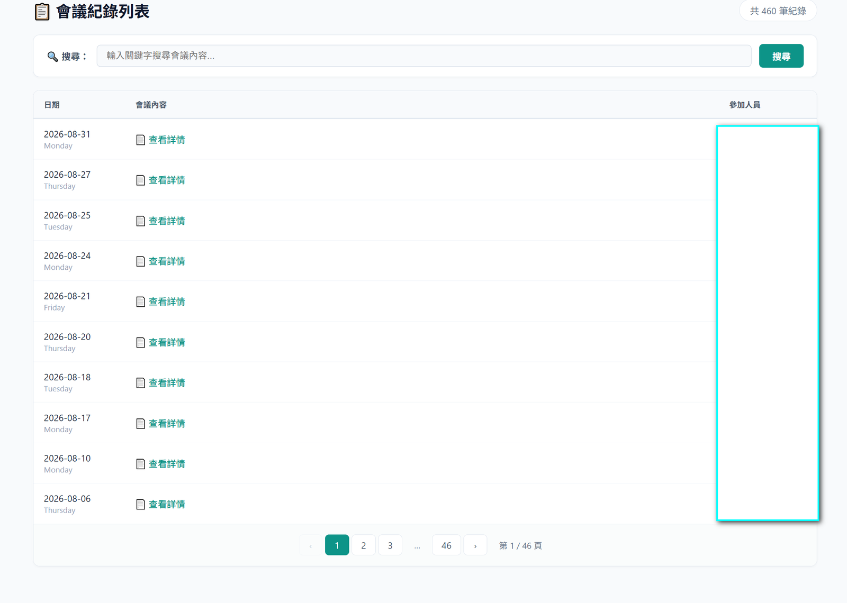Screen dimensions: 847x603
Task: Go to pagination page 1
Action: click(337, 545)
